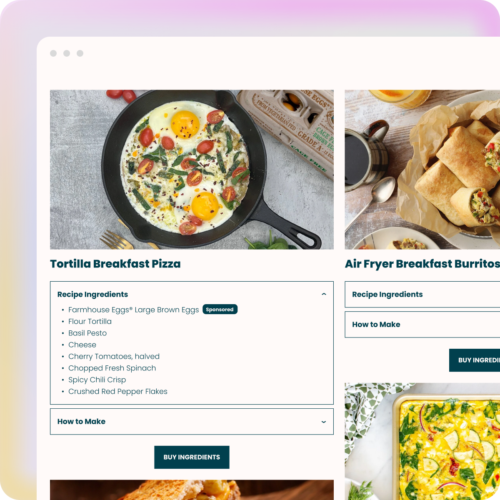Open the skillet egg pizza photo
500x500 pixels.
point(192,170)
